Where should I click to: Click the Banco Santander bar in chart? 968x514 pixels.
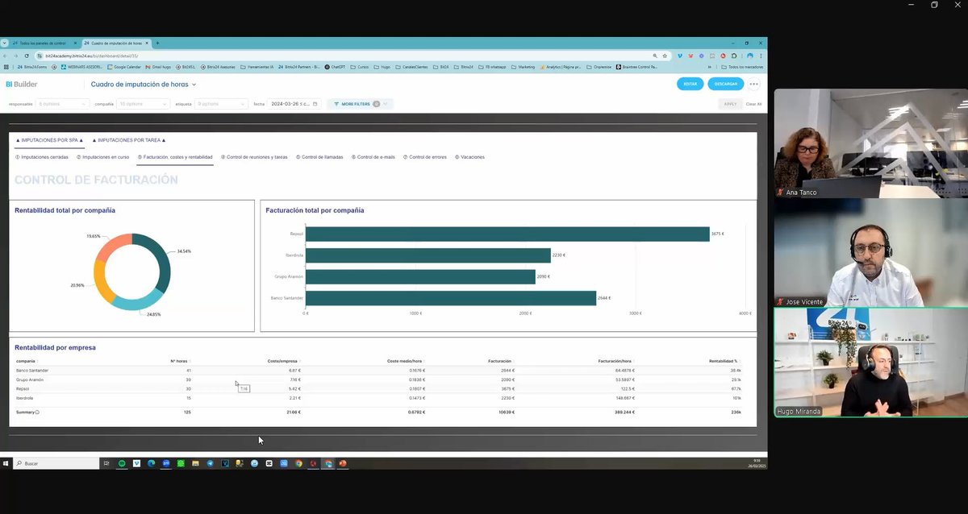pos(451,298)
